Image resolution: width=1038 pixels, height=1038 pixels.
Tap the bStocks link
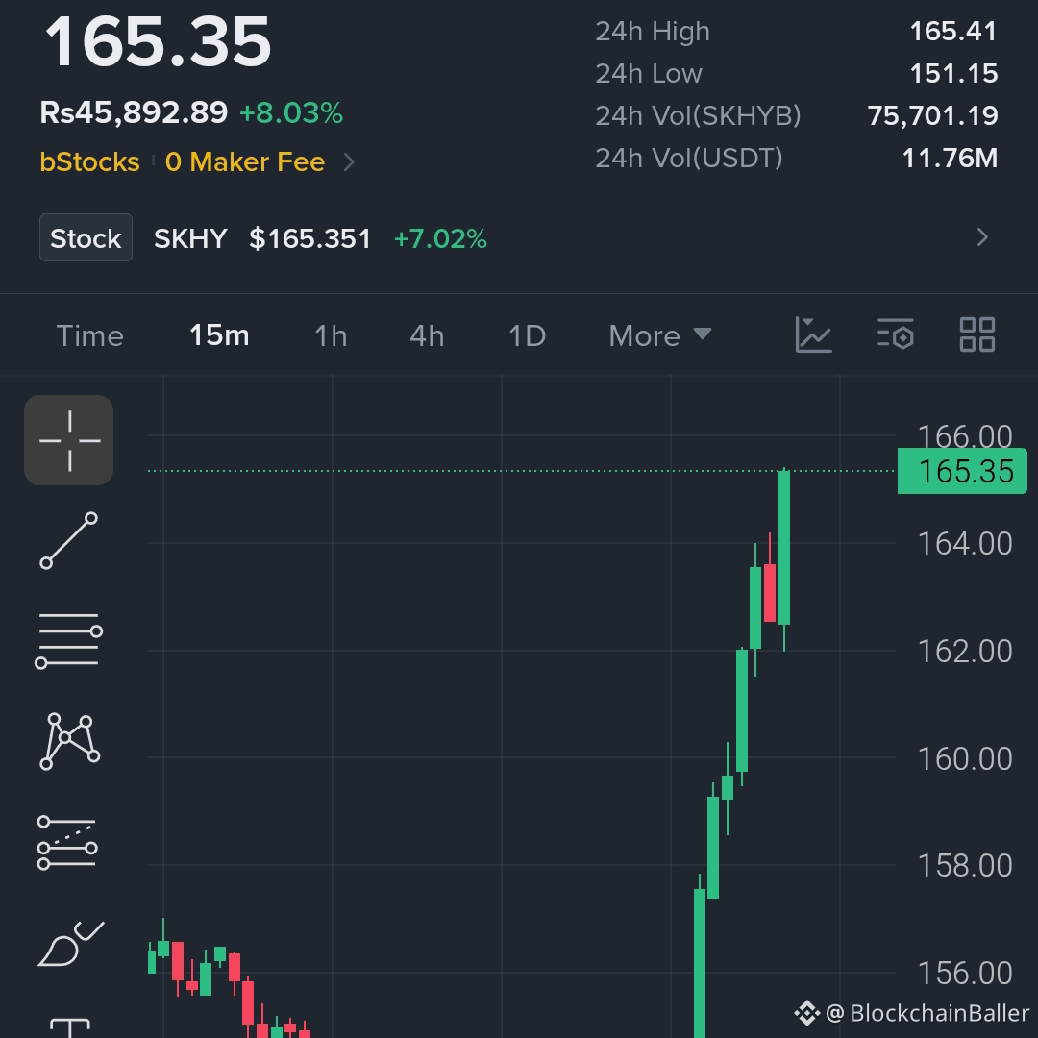(90, 162)
